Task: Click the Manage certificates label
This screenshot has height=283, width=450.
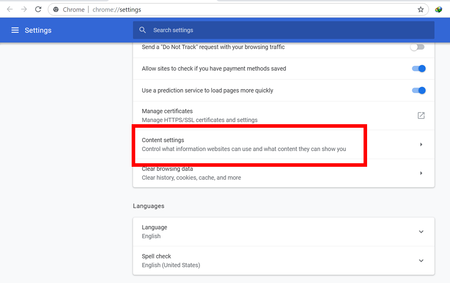Action: point(167,111)
